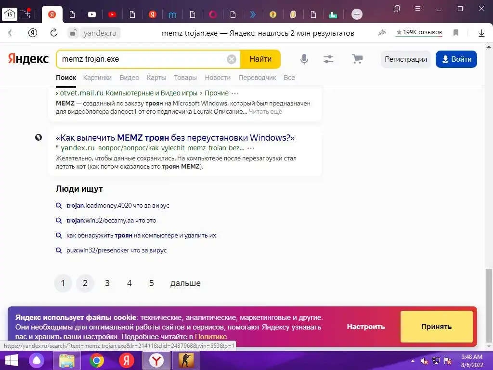Open the shopping cart icon
The image size is (493, 370).
coord(357,59)
